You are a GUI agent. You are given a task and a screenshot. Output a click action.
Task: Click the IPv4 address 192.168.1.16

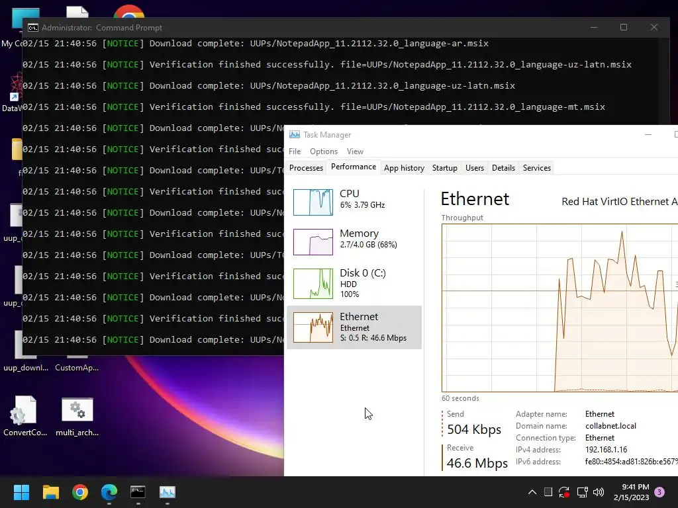coord(606,450)
